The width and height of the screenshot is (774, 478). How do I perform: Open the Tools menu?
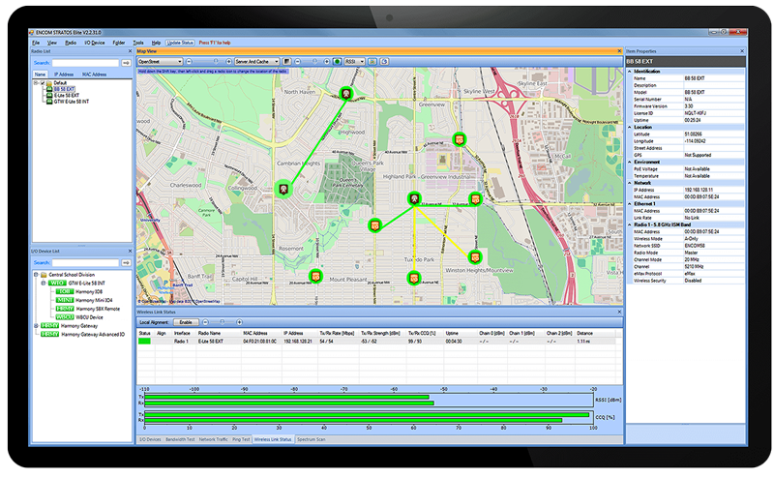click(138, 43)
